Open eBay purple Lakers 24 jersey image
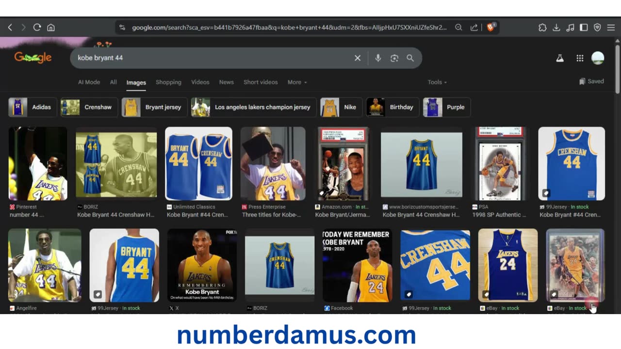 point(508,266)
